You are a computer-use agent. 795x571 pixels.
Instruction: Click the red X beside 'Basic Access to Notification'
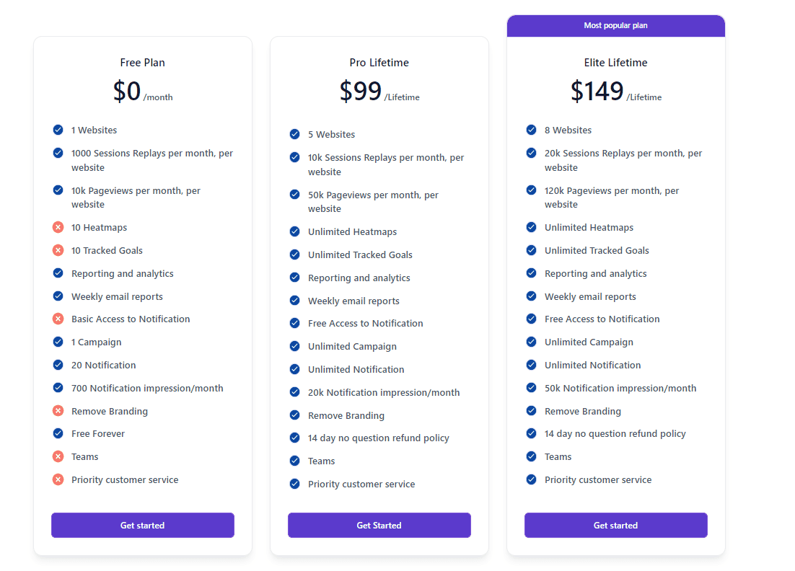pyautogui.click(x=58, y=319)
